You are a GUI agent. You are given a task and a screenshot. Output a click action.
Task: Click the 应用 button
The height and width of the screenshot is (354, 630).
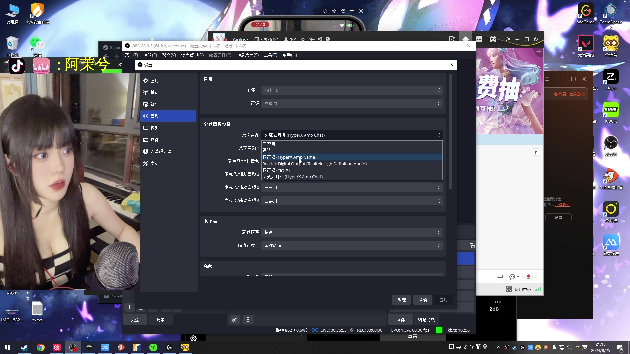coord(444,300)
